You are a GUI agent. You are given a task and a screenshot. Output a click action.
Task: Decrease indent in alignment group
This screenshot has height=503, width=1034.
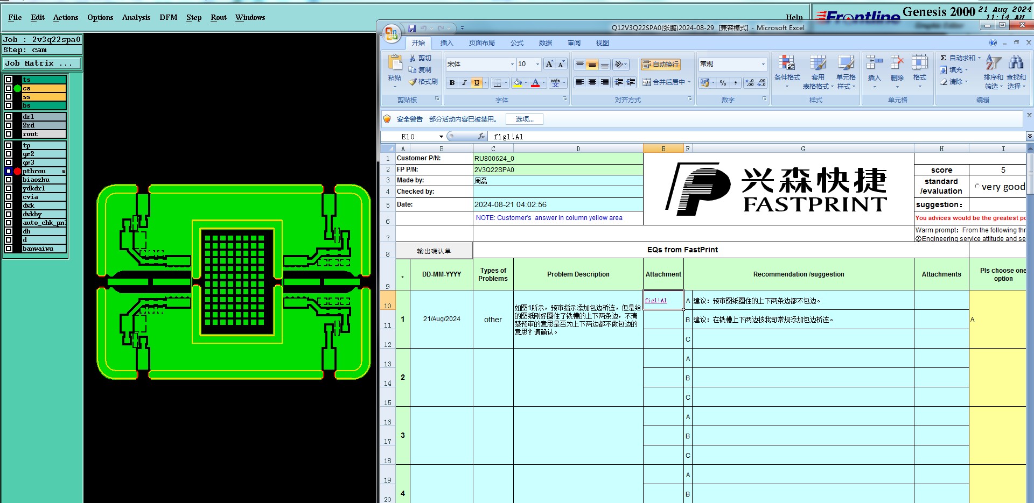[x=619, y=82]
